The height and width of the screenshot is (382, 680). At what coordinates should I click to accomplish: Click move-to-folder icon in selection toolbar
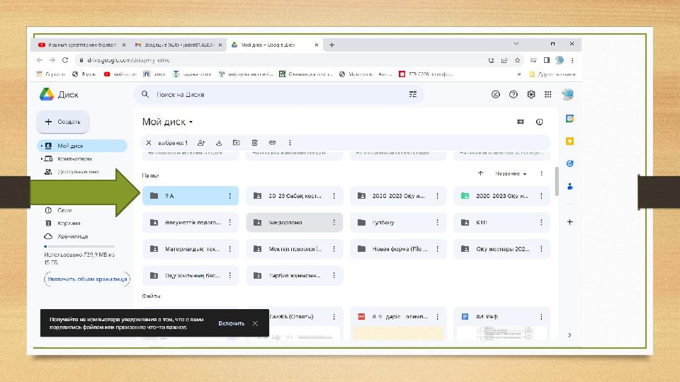[237, 142]
